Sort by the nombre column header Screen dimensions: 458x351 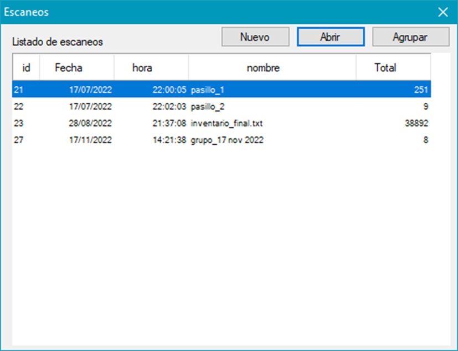pos(263,68)
